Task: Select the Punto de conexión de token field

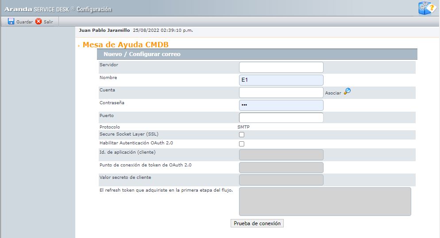Action: (281, 167)
